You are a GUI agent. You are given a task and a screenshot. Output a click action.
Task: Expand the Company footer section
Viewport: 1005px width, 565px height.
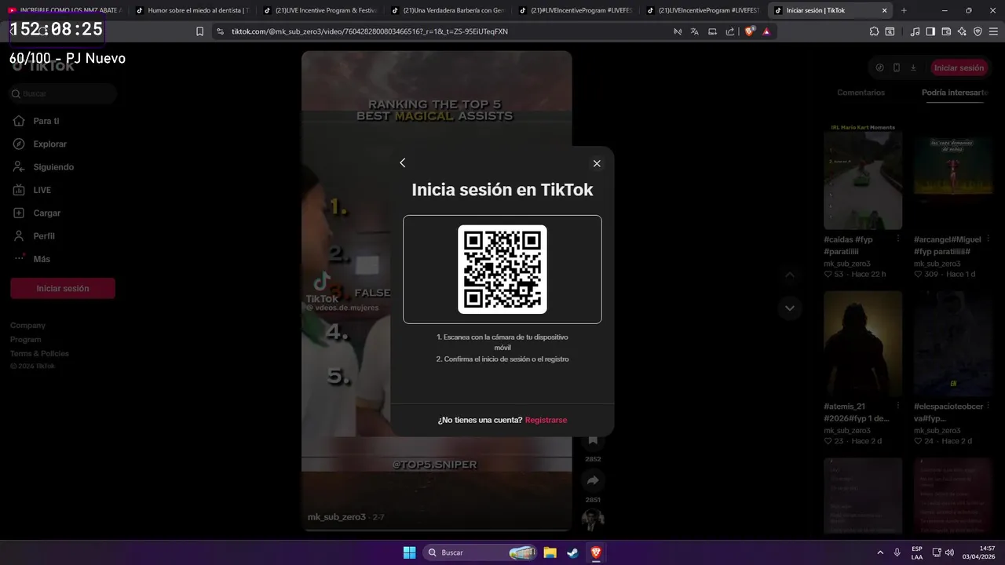pos(27,325)
